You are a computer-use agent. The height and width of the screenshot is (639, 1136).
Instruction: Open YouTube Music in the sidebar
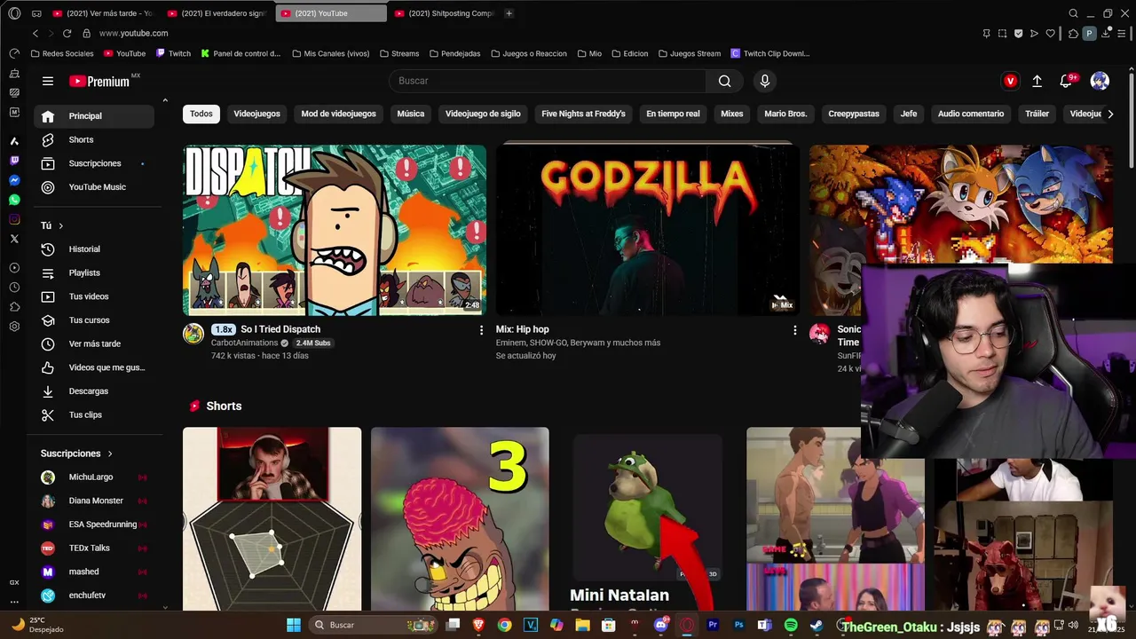pyautogui.click(x=95, y=187)
